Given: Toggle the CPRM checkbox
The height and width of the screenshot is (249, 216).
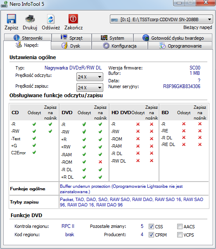Looking at the screenshot, I should pos(151,235).
